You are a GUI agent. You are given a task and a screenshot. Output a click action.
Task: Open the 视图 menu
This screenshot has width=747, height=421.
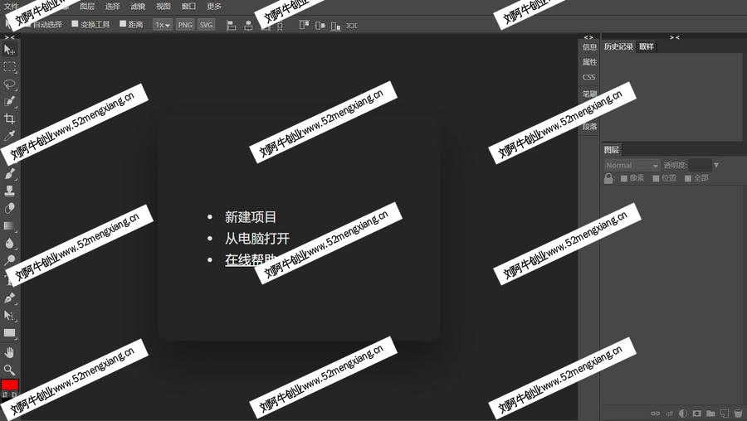[164, 6]
